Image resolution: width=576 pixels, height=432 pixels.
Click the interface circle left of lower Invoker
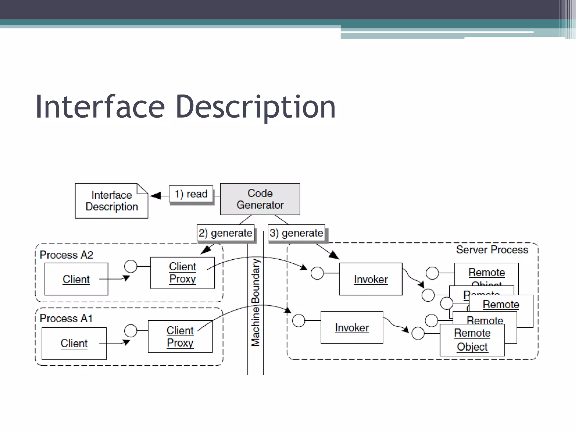(299, 321)
